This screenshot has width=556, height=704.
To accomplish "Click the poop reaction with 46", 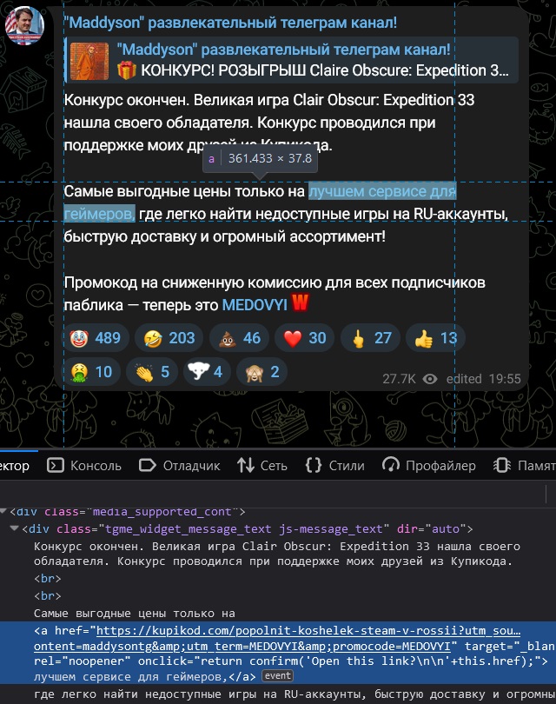I will click(239, 338).
